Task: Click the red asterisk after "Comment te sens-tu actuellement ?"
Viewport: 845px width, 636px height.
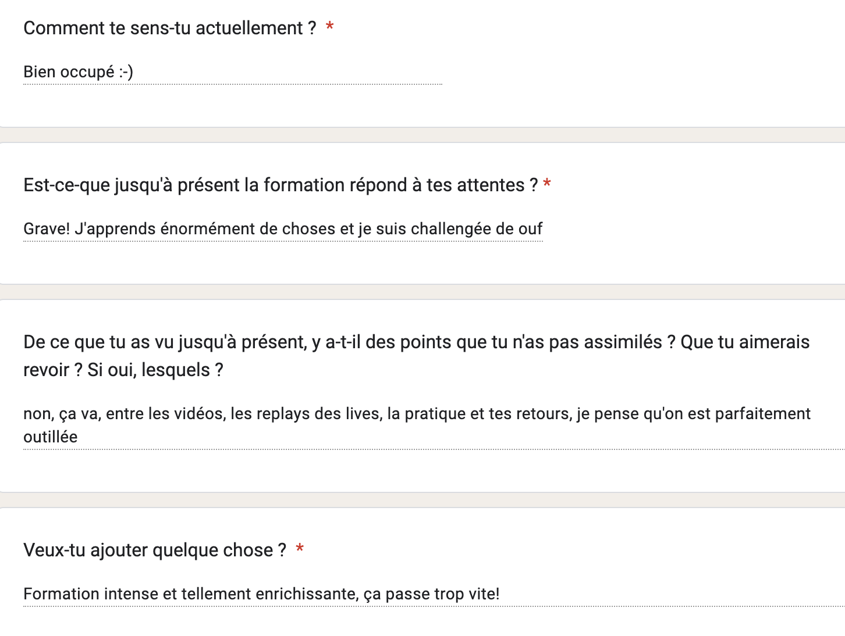Action: click(x=330, y=27)
